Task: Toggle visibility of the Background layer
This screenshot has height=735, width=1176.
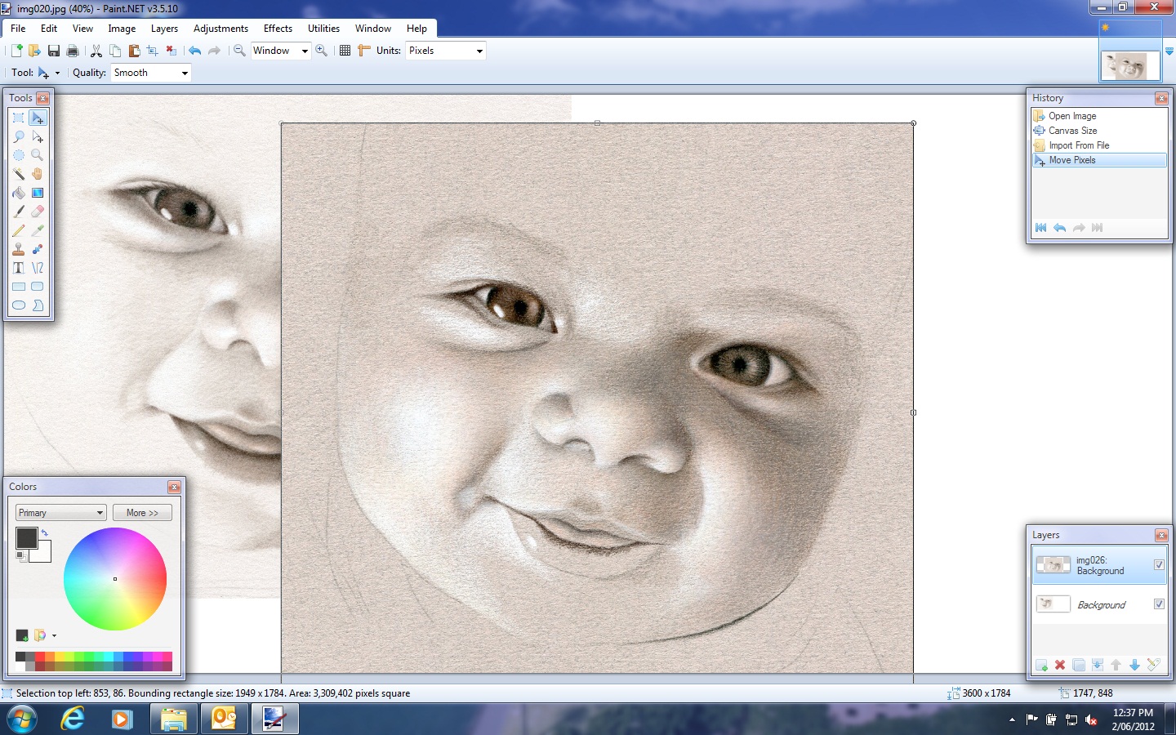Action: tap(1159, 604)
